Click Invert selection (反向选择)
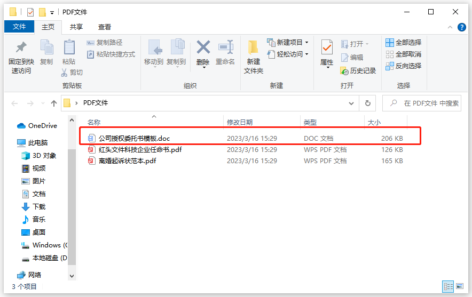 (403, 66)
